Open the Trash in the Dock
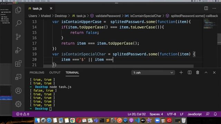Image resolution: width=221 pixels, height=124 pixels. click(x=183, y=120)
